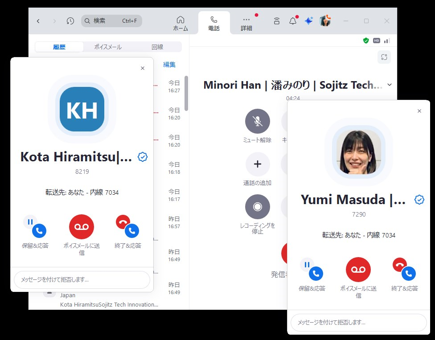The width and height of the screenshot is (435, 340).
Task: Click 保留&応答 in Kota Hiramitsu popup
Action: [35, 227]
